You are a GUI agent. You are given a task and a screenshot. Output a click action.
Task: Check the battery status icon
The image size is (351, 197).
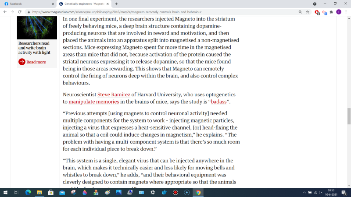click(310, 193)
